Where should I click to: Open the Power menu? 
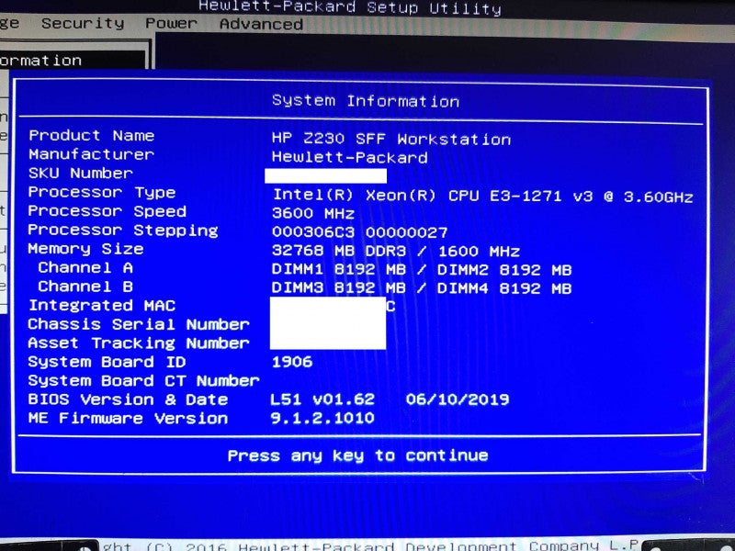click(x=171, y=23)
